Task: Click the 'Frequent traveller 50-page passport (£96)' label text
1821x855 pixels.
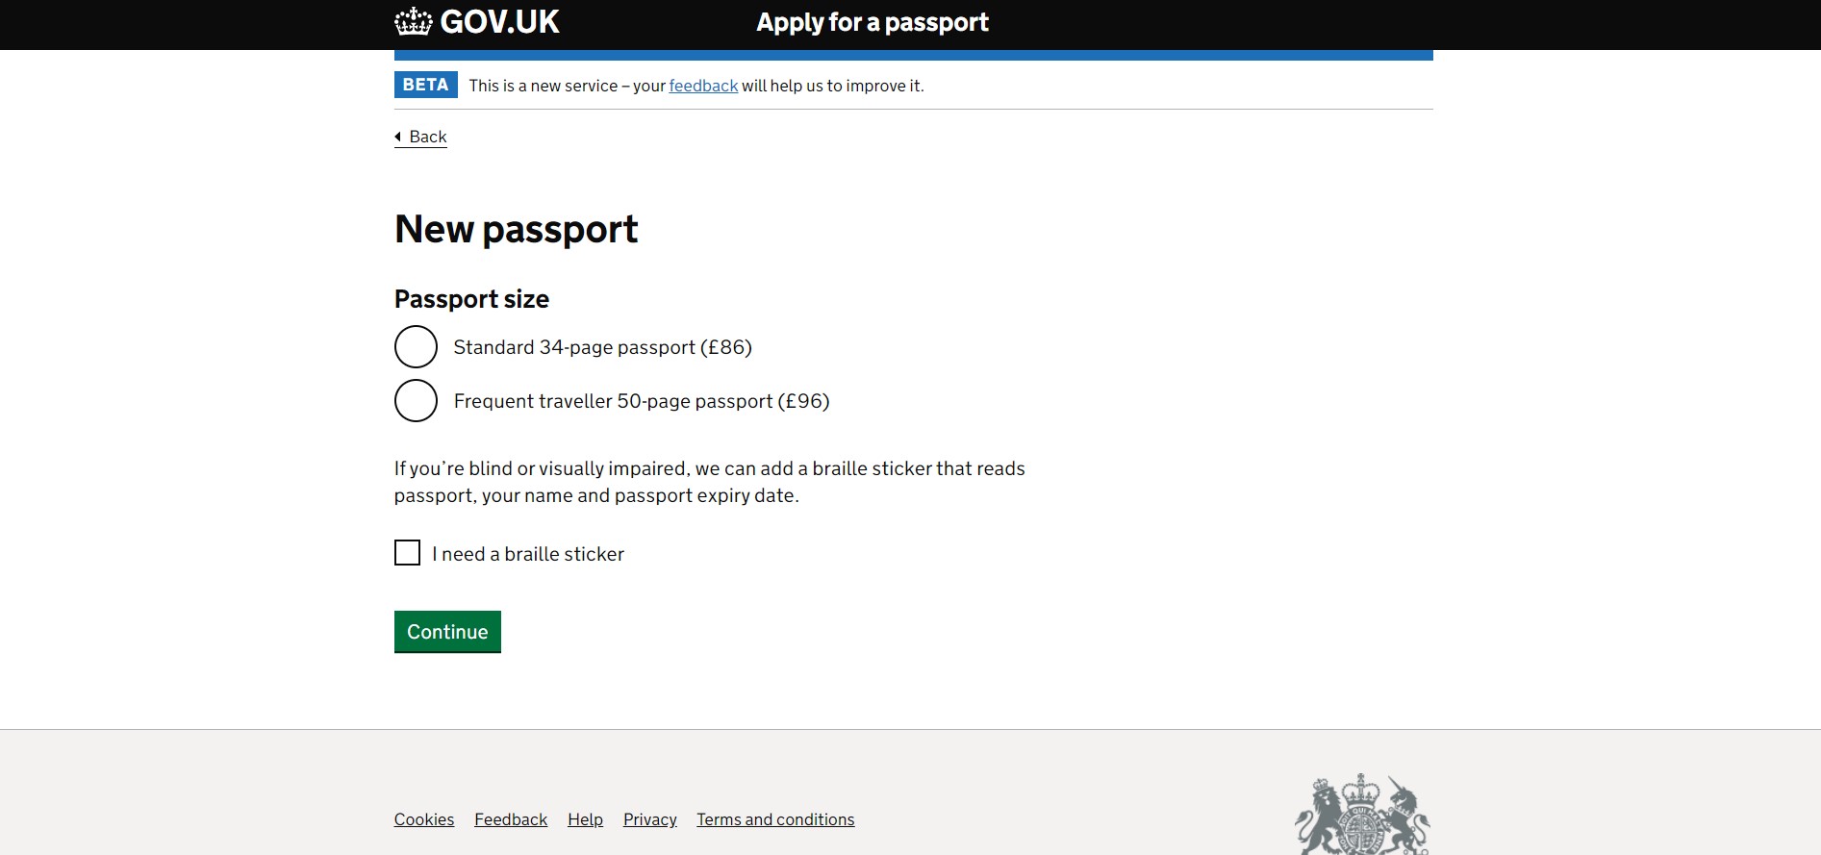Action: click(641, 401)
